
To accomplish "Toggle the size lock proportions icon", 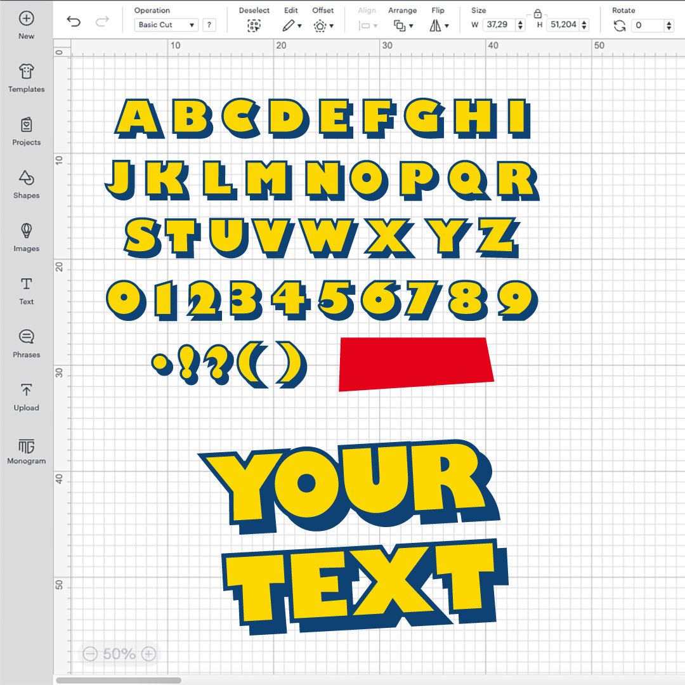I will (x=538, y=13).
